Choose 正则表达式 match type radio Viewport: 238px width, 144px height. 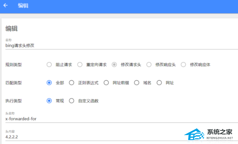pos(71,83)
